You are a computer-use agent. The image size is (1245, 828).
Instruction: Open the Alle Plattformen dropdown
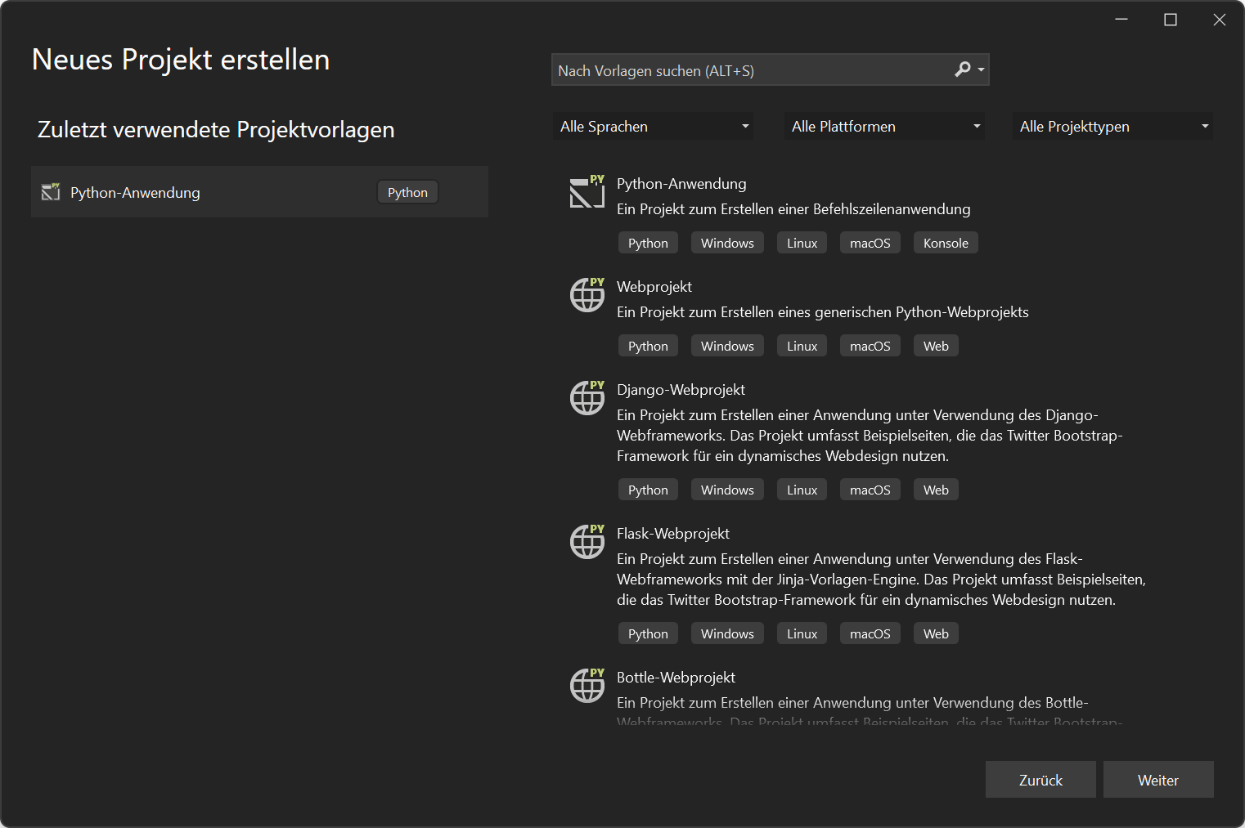(884, 126)
